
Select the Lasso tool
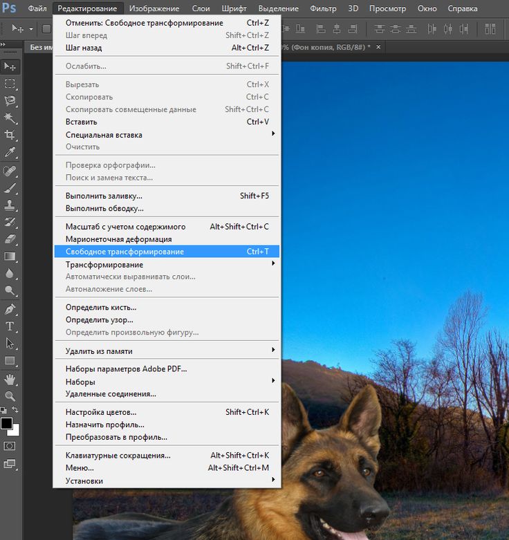10,101
